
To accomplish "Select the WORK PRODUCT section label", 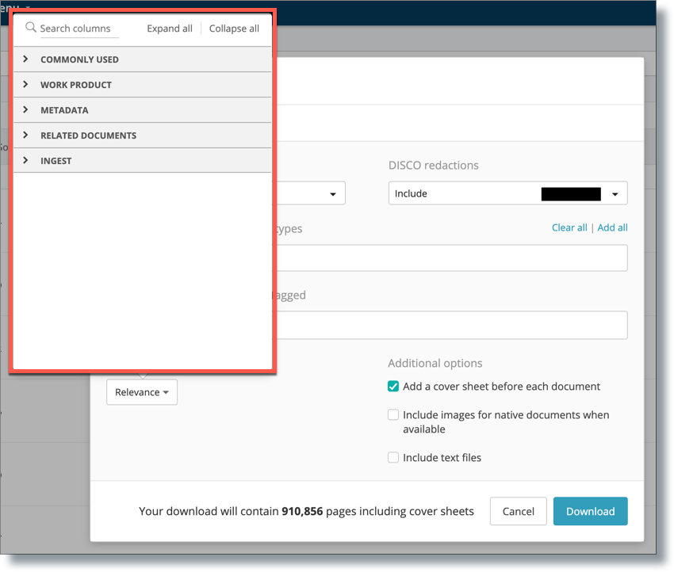I will [76, 85].
